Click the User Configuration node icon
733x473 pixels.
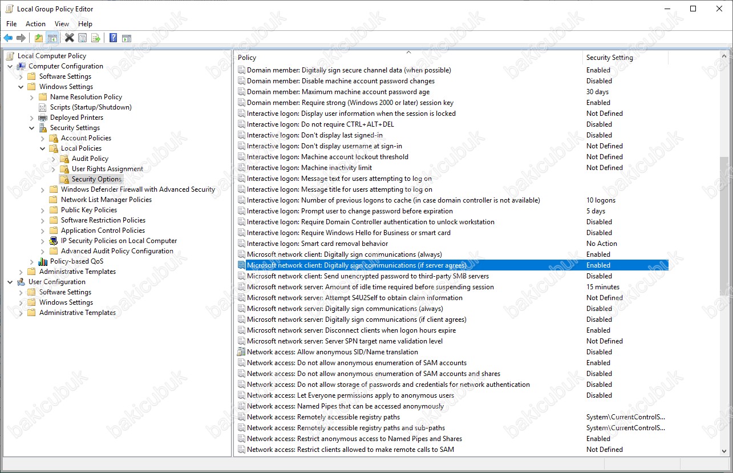(22, 282)
